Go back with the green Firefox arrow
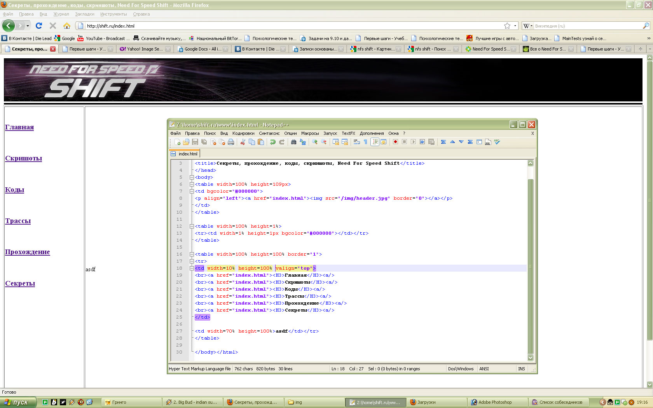 (x=8, y=26)
